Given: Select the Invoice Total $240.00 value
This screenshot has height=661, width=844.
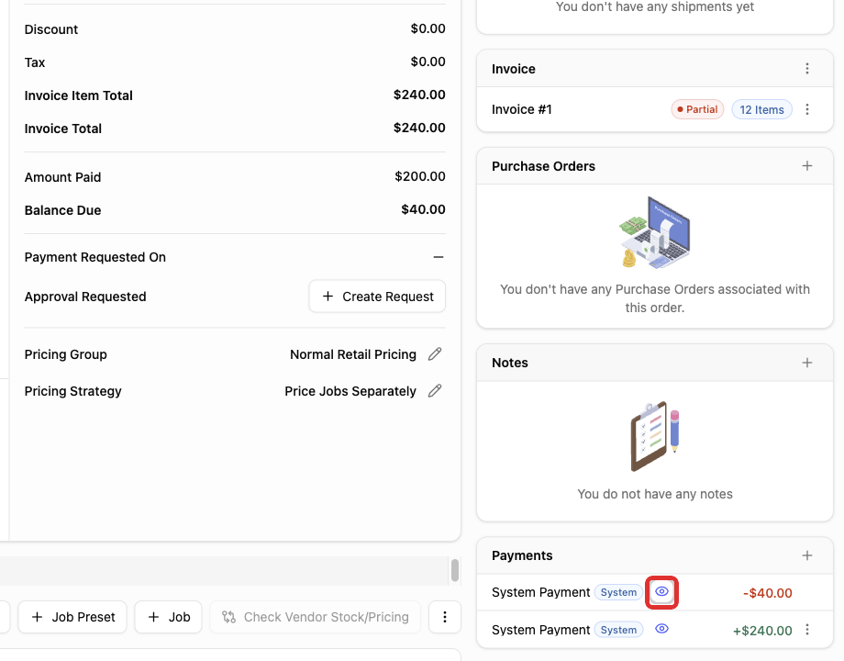Looking at the screenshot, I should coord(419,128).
